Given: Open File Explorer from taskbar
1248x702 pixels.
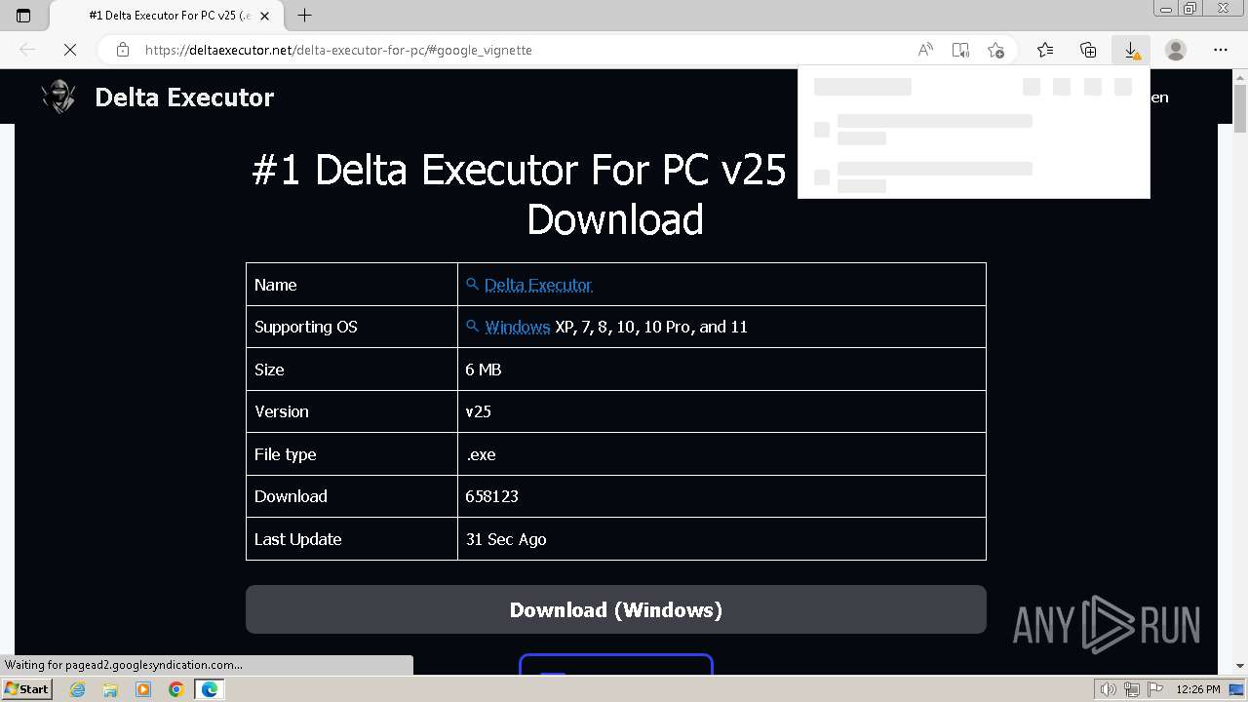Looking at the screenshot, I should tap(110, 689).
